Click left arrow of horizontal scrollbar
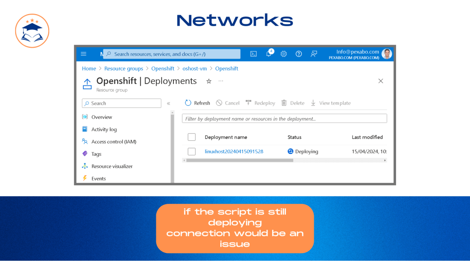The image size is (470, 264). coord(184,160)
